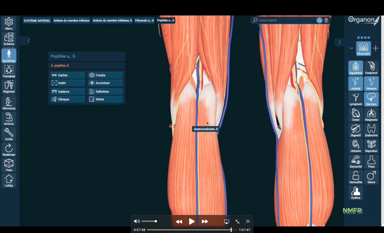
Task: Open the Menu gear icon
Action: click(9, 23)
